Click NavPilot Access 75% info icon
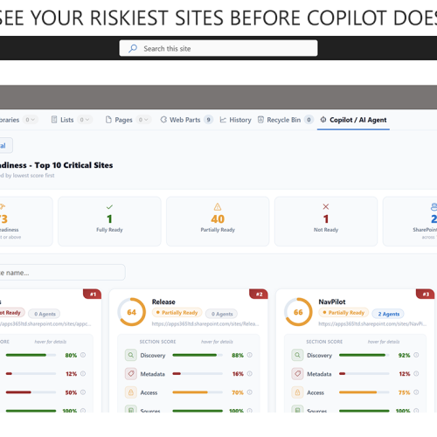Image resolution: width=437 pixels, height=437 pixels. (x=416, y=392)
